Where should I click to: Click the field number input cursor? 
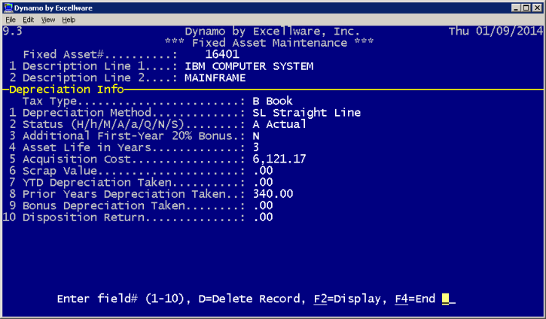click(x=445, y=299)
